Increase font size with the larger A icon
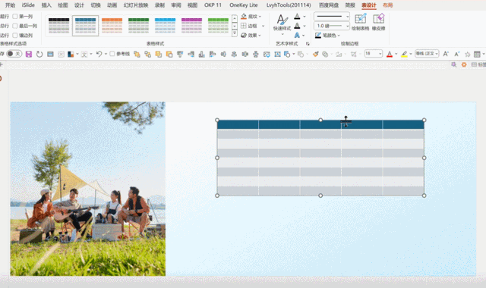 click(x=446, y=54)
